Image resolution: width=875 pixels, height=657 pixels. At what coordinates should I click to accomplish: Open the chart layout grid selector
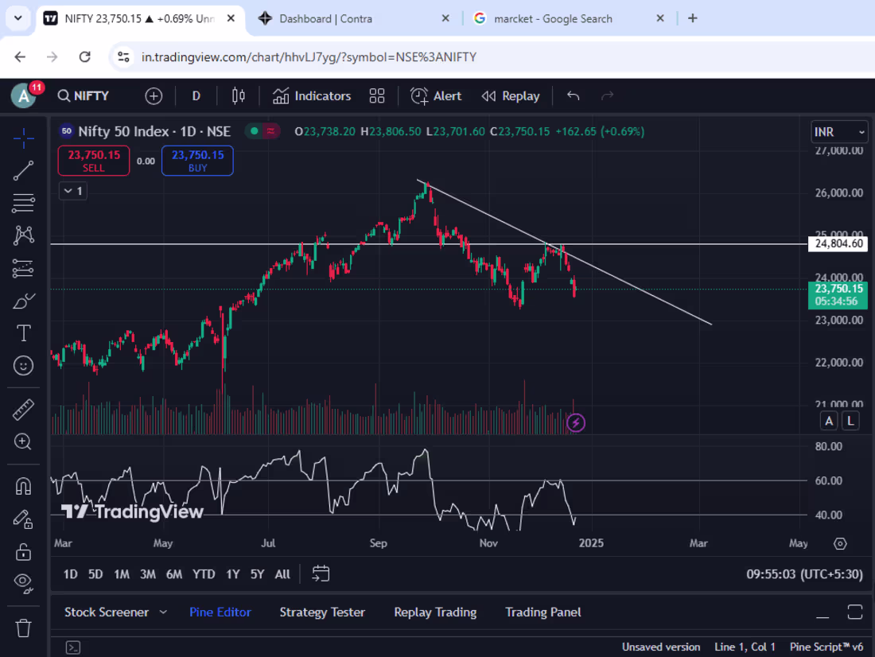click(x=377, y=95)
